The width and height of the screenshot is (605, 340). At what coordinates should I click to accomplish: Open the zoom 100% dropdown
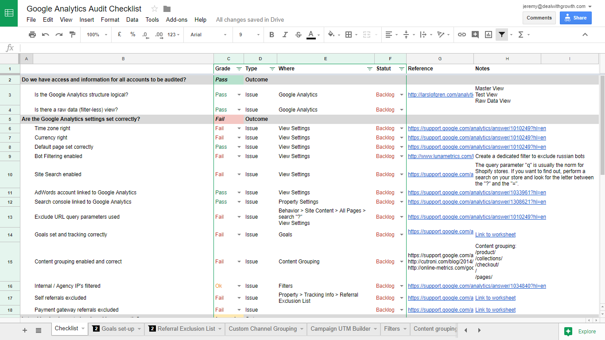coord(97,35)
